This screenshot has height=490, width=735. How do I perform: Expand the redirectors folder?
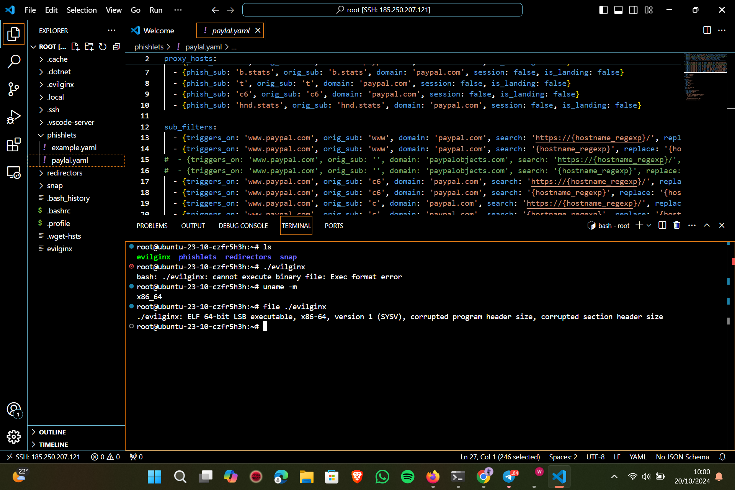76,173
